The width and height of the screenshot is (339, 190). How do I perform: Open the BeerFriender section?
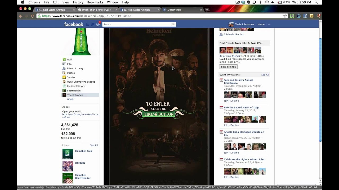74,91
